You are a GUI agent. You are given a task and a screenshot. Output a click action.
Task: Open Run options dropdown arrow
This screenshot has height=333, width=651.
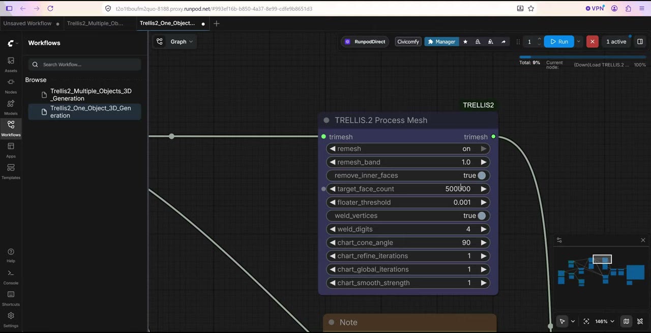[578, 42]
